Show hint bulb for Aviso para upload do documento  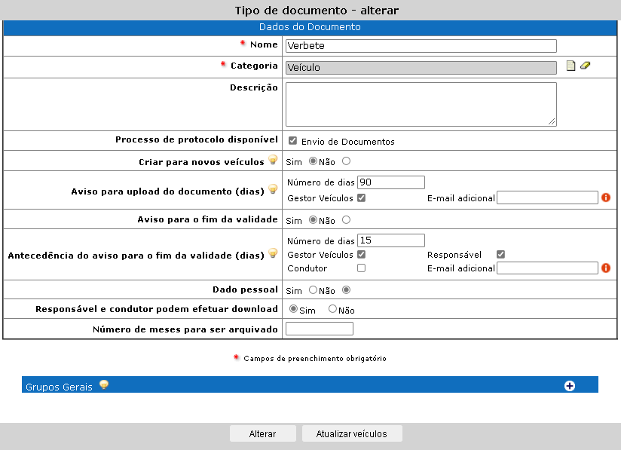[273, 189]
